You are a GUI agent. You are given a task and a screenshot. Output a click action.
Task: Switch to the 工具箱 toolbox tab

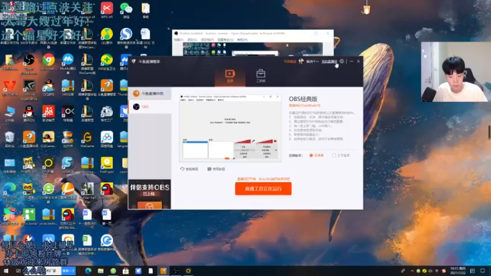click(260, 76)
